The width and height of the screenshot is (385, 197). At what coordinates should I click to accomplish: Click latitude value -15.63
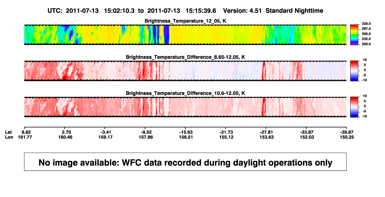[187, 132]
